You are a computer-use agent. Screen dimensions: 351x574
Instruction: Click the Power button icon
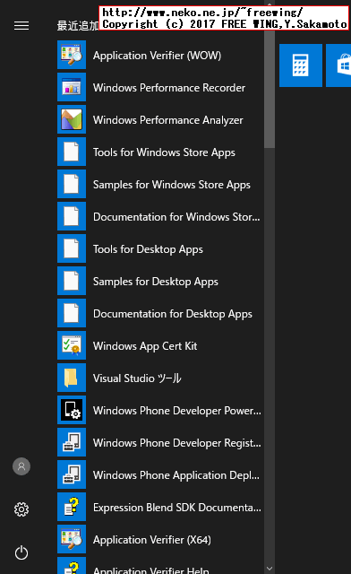[x=21, y=552]
